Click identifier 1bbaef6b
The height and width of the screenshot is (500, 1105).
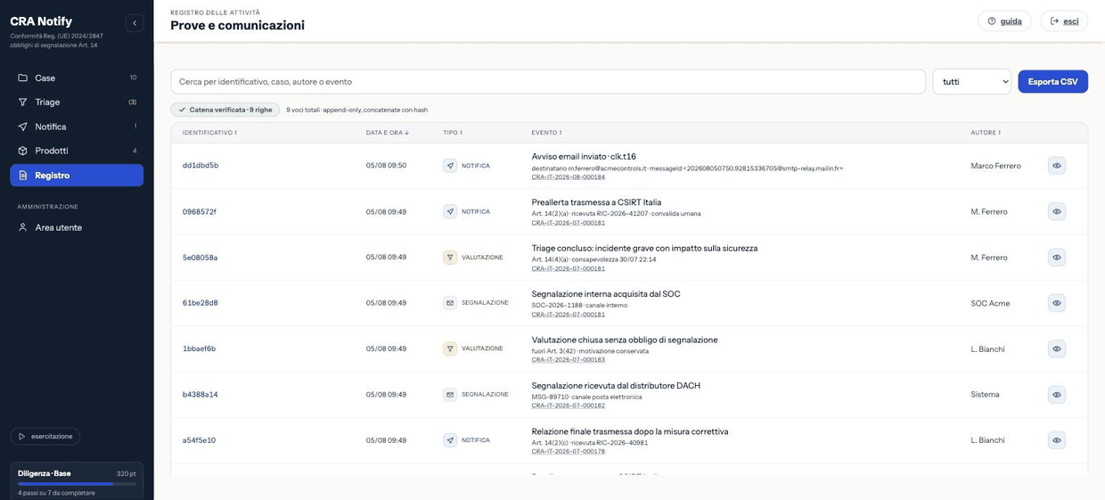200,349
